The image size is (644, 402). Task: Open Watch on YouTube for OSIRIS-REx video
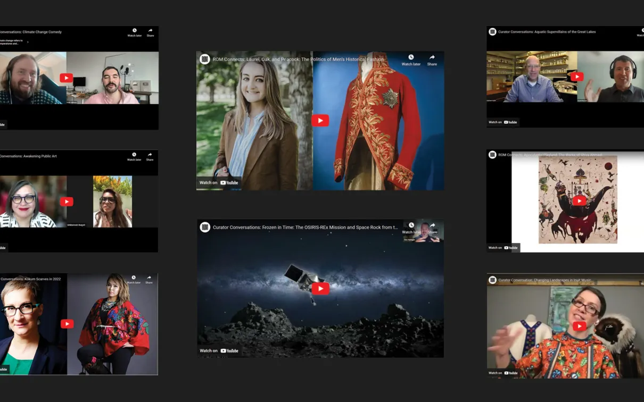pyautogui.click(x=219, y=350)
